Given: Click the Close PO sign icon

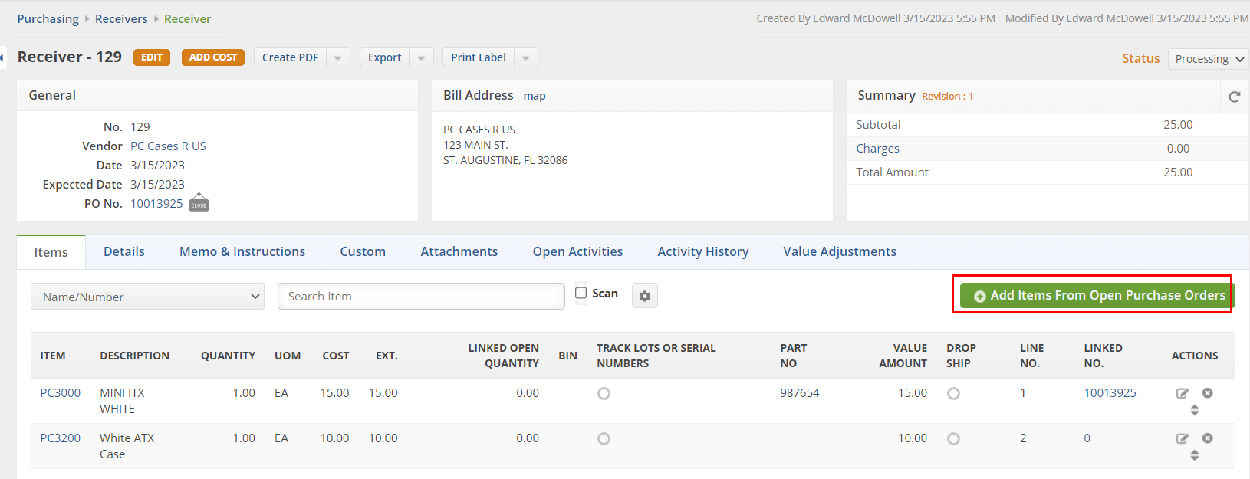Looking at the screenshot, I should pos(199,203).
